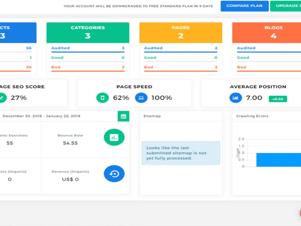Image resolution: width=301 pixels, height=226 pixels.
Task: Click the 62% mobile speed value
Action: coord(121,98)
